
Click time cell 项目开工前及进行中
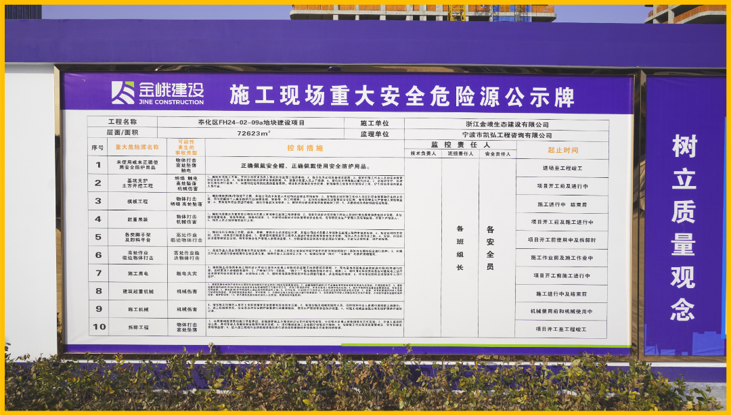click(x=562, y=186)
